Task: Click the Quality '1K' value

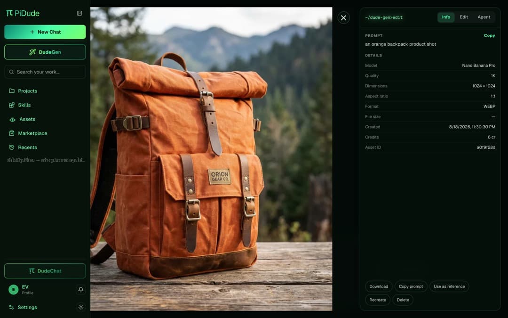Action: coord(493,75)
